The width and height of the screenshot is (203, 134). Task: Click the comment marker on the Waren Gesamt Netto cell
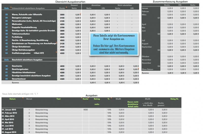pos(81,14)
